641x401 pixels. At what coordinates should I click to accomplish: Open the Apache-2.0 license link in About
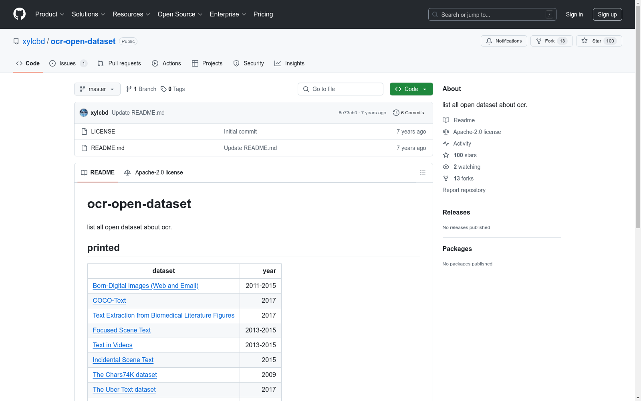[472, 132]
